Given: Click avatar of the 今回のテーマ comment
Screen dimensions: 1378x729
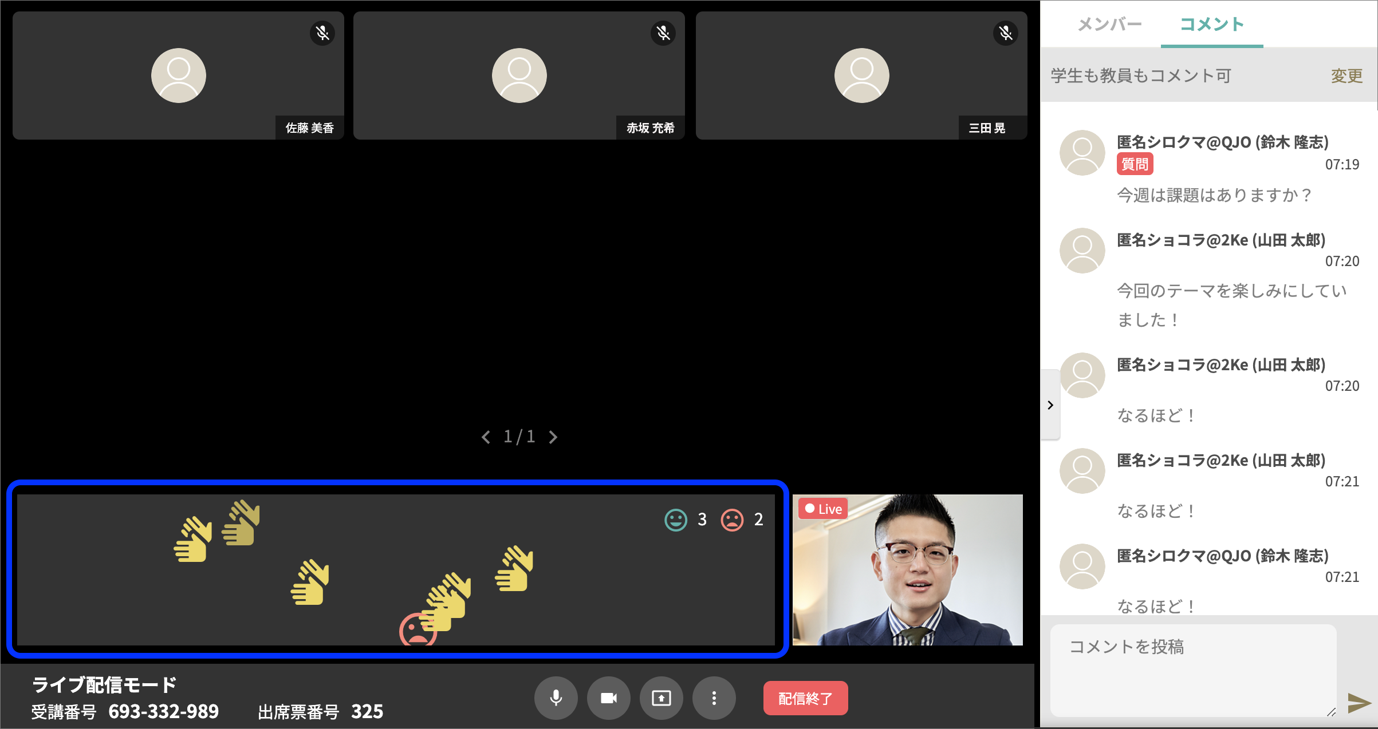Looking at the screenshot, I should pos(1082,251).
